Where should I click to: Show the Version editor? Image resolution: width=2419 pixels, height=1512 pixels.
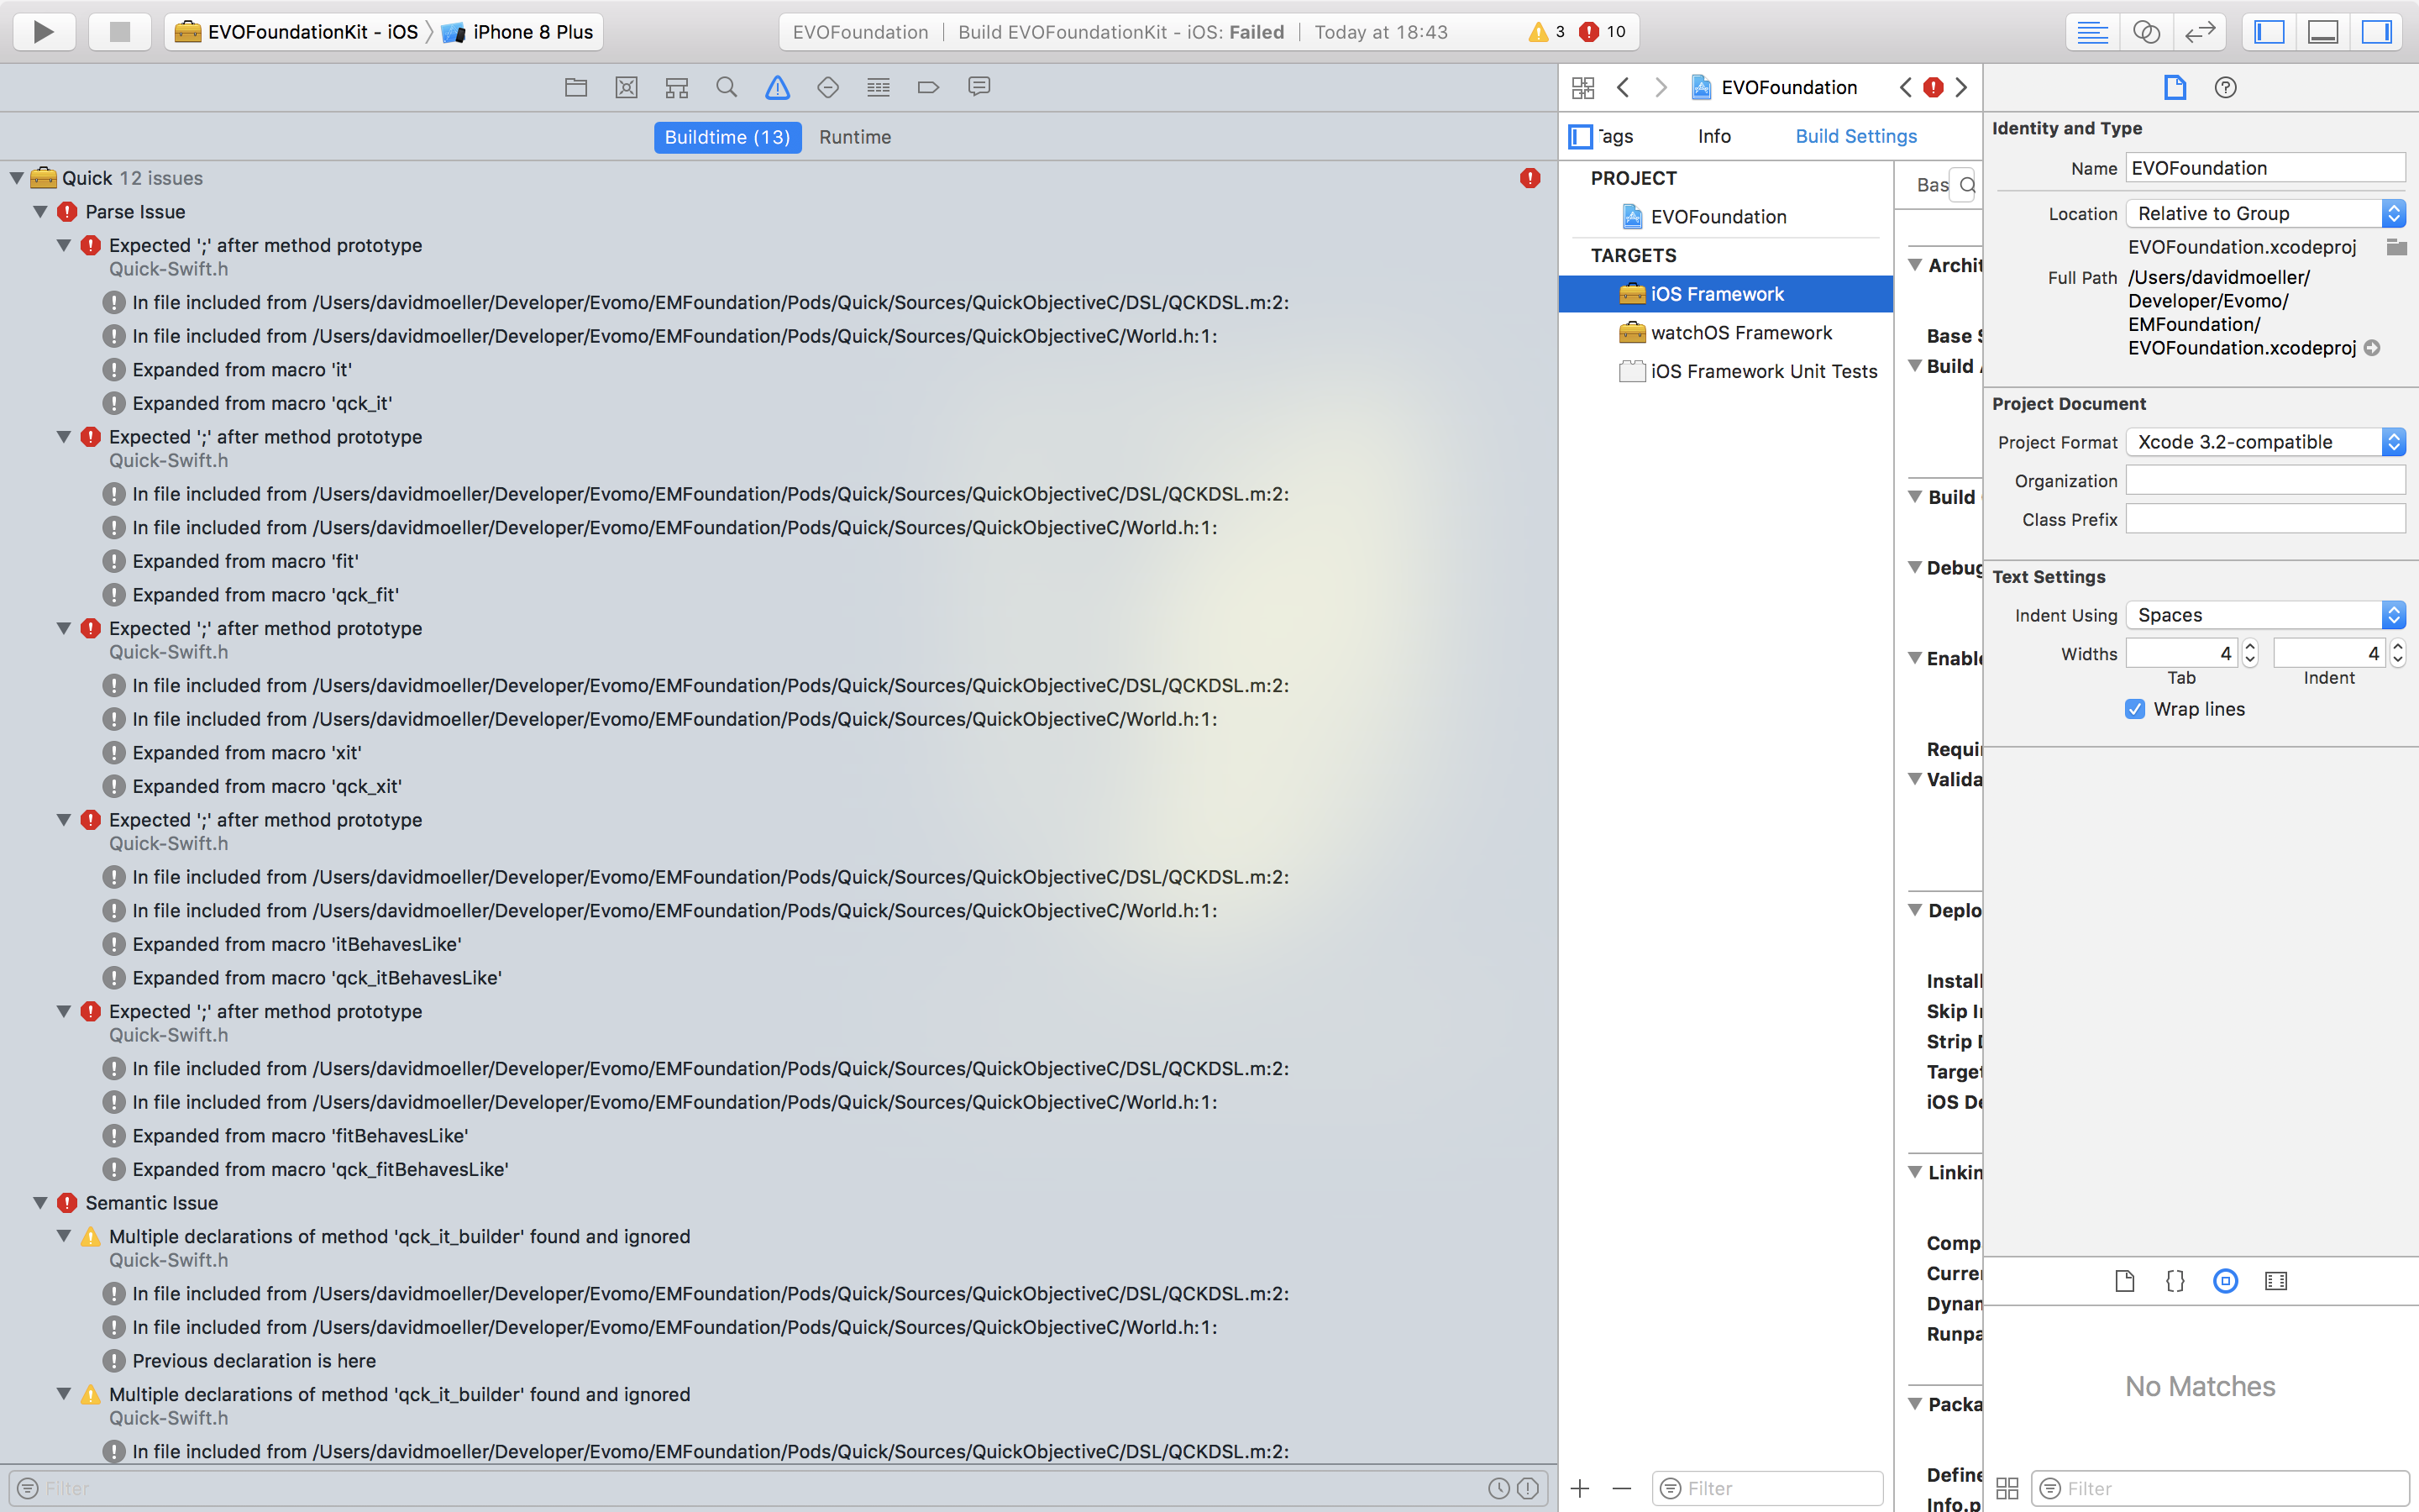[2200, 32]
